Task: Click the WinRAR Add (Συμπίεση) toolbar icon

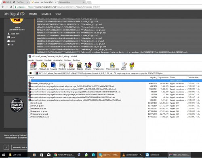Action: click(33, 66)
